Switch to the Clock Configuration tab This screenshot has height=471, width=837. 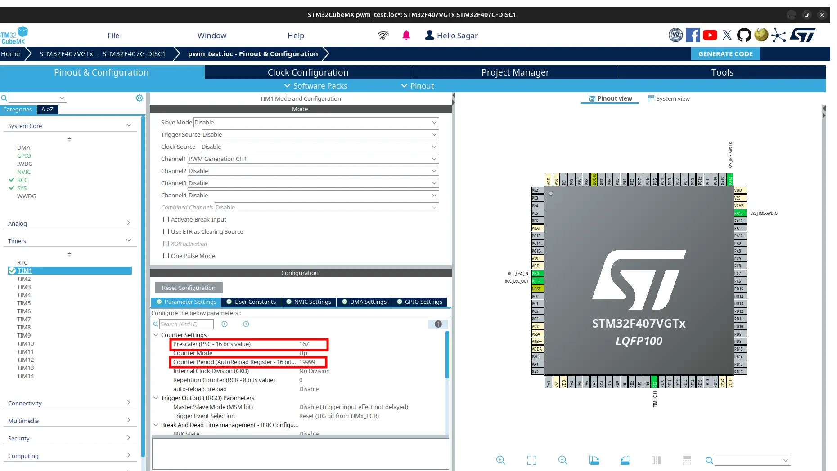pyautogui.click(x=308, y=72)
